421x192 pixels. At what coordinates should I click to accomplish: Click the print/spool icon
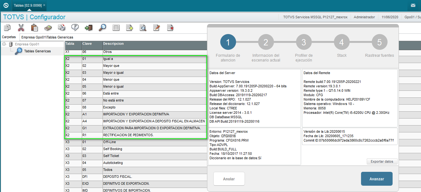(62, 27)
